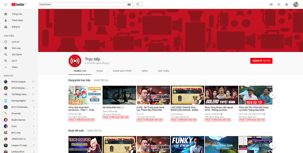Open the notifications bell
Image resolution: width=303 pixels, height=153 pixels.
[x=287, y=4]
